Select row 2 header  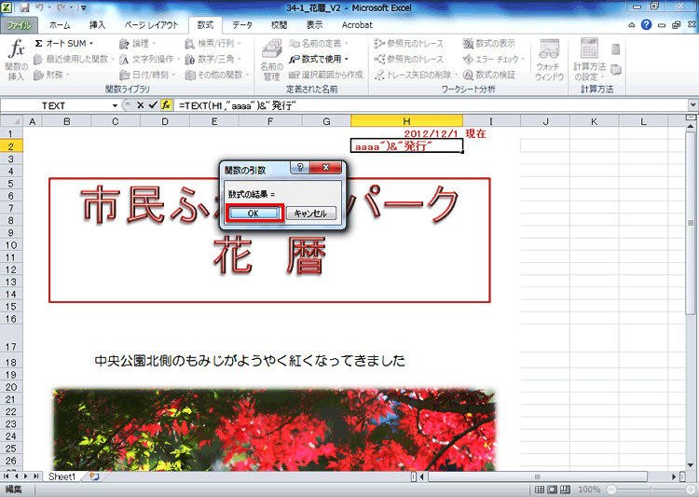(x=11, y=146)
